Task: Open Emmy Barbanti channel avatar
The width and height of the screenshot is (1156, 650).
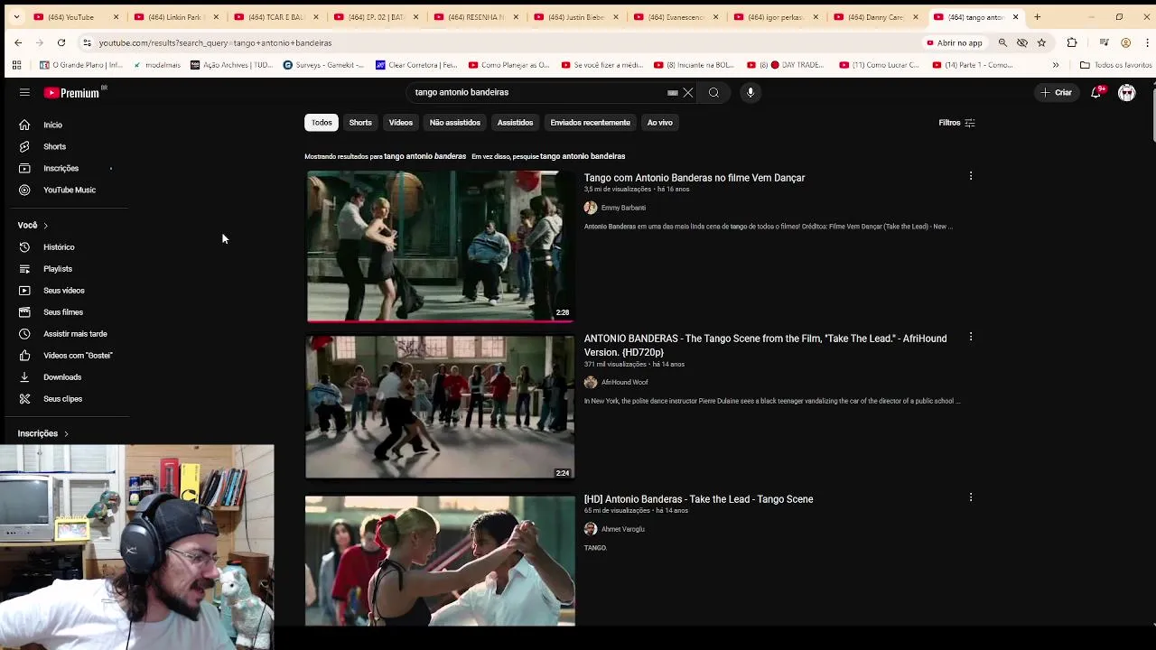Action: click(x=591, y=208)
